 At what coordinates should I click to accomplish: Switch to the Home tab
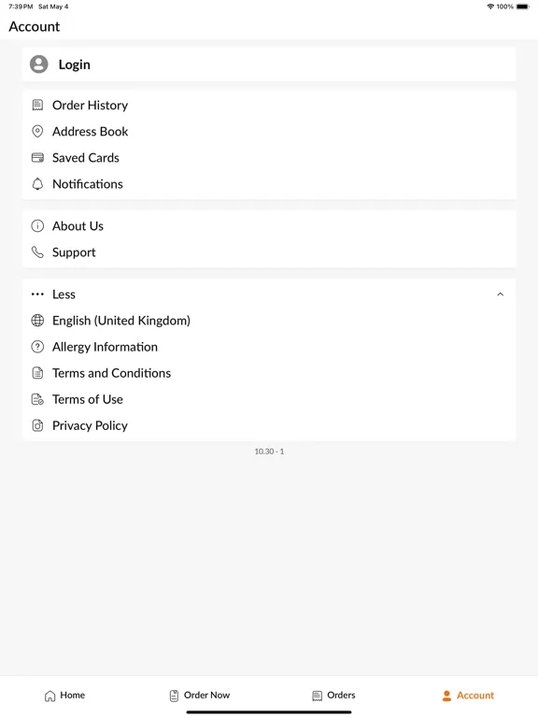tap(64, 696)
